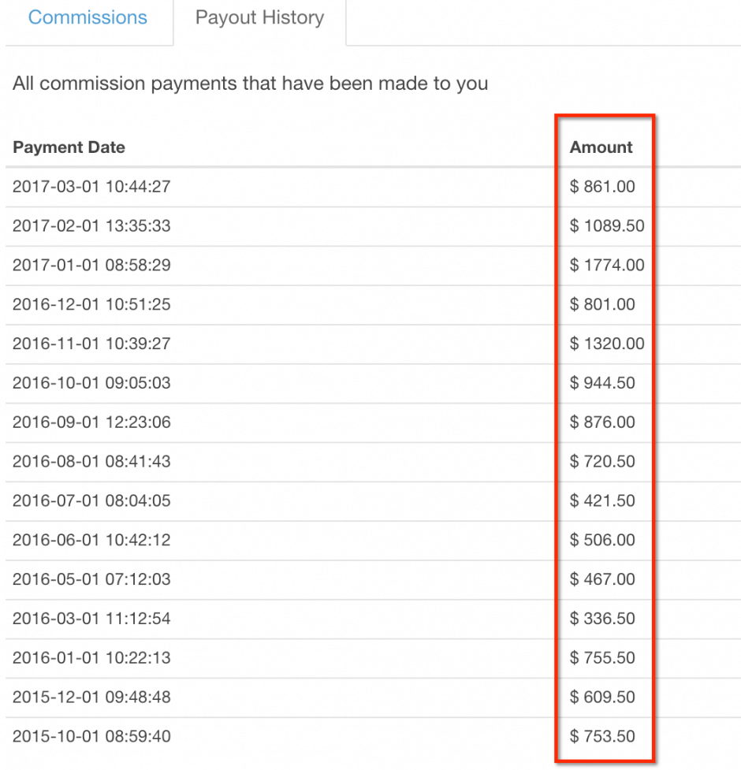Click the $ 506.00 amount

tap(602, 540)
